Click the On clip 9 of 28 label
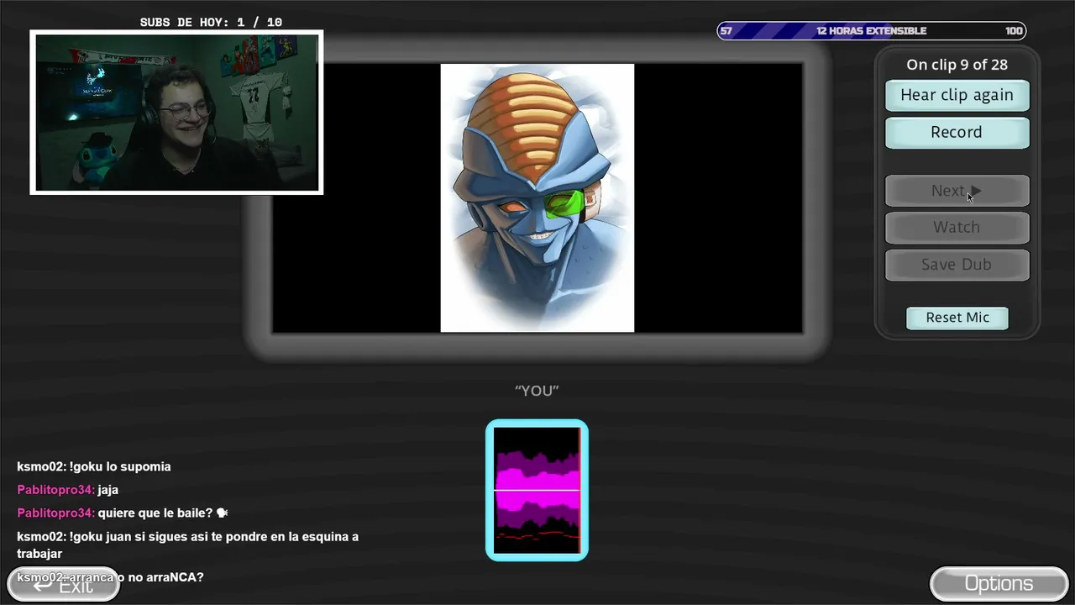Screen dimensions: 1075x605 click(x=957, y=65)
